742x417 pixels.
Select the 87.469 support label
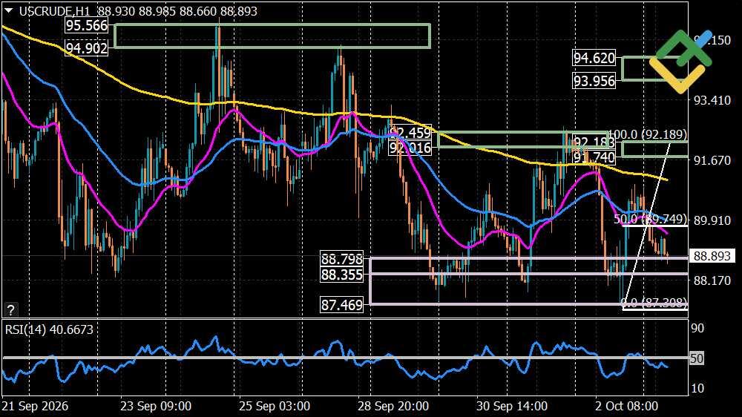341,305
